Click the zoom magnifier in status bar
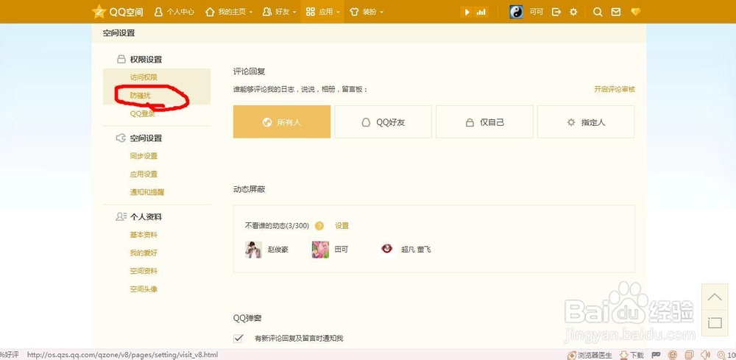Viewport: 736px width, 360px height. pyautogui.click(x=721, y=356)
